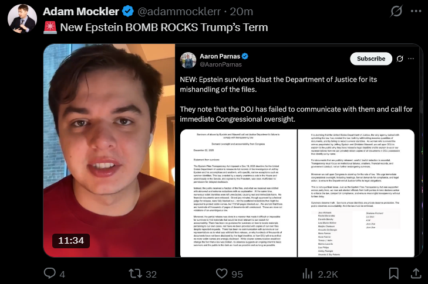Click the 20m post timestamp
The height and width of the screenshot is (284, 428).
pos(241,12)
